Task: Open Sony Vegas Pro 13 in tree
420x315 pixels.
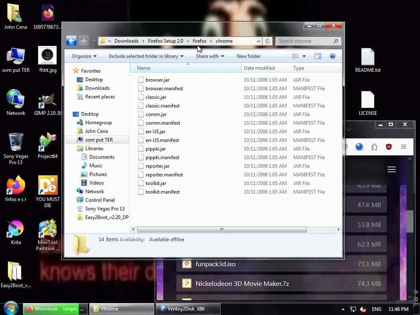Action: pos(105,209)
